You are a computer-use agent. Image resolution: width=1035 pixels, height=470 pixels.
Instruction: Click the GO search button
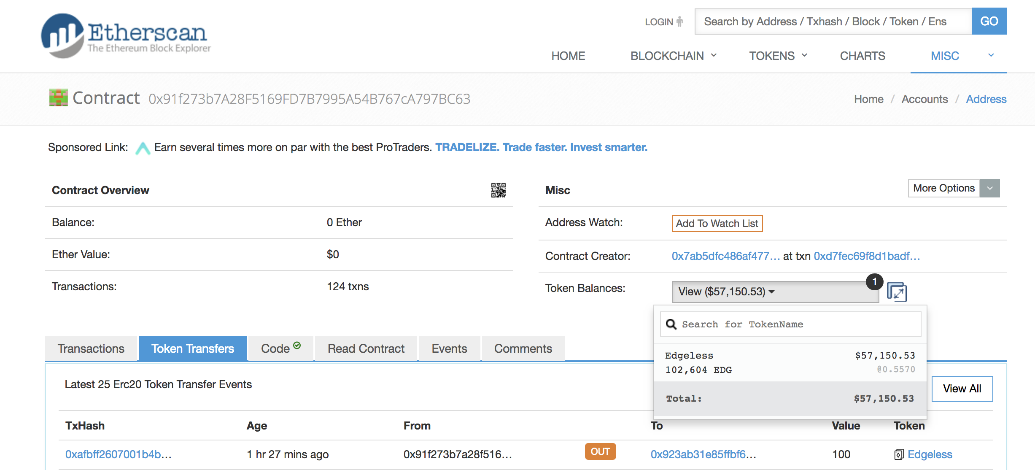(989, 21)
